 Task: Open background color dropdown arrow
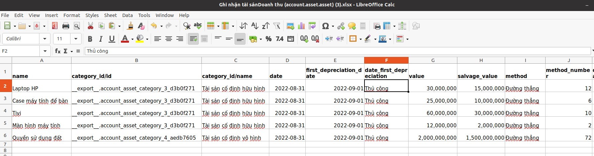point(147,39)
